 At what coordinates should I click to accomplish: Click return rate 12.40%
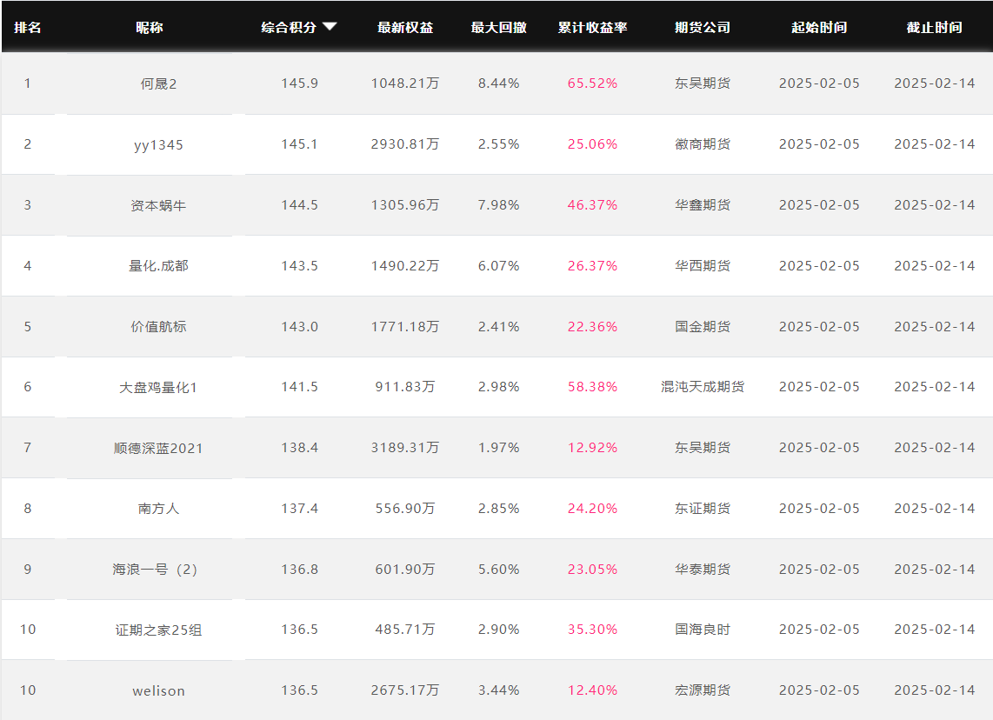[593, 690]
